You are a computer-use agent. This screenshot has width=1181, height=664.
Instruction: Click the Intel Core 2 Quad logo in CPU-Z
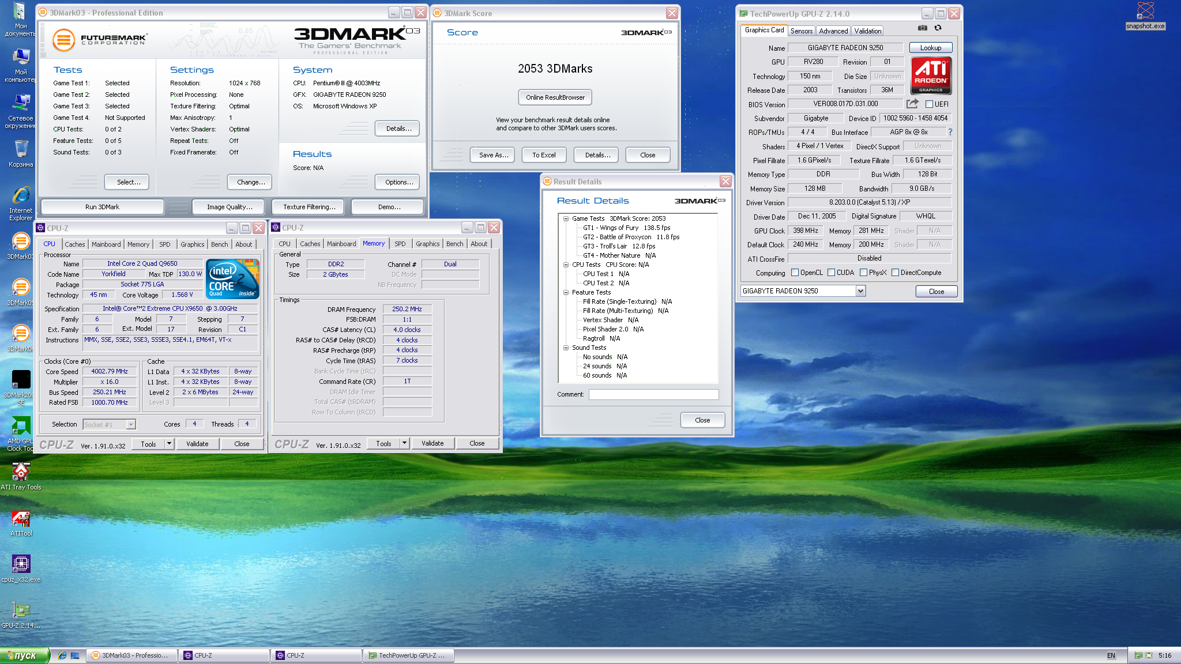[x=233, y=279]
